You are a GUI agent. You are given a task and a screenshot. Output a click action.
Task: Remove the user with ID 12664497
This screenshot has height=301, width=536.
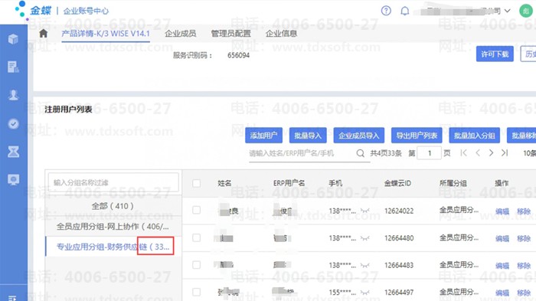[524, 293]
